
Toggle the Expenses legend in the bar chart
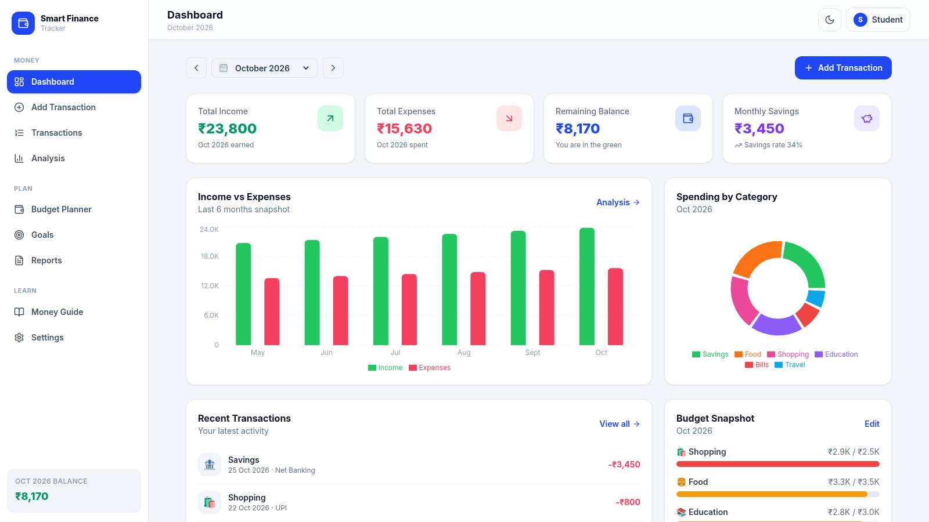430,368
